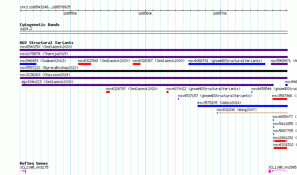The height and width of the screenshot is (175, 297).
Task: Open the nsv1078878 (Thareja2015) label
Action: click(x=44, y=54)
